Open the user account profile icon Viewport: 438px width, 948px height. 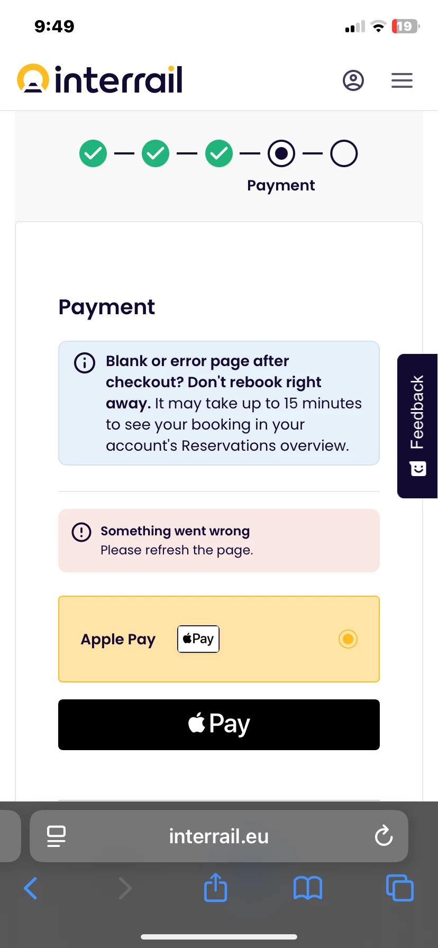(x=353, y=80)
